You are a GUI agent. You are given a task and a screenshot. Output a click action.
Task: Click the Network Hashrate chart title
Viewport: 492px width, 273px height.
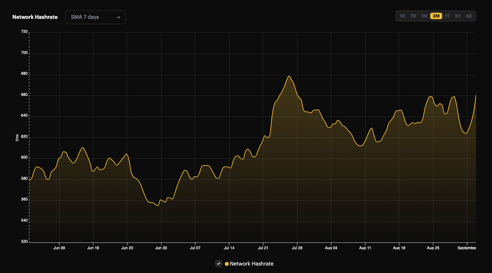35,17
